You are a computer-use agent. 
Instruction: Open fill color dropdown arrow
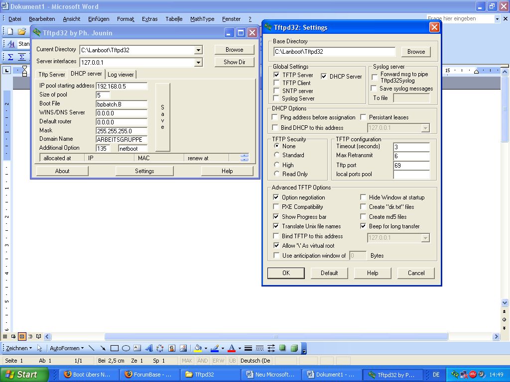[206, 348]
